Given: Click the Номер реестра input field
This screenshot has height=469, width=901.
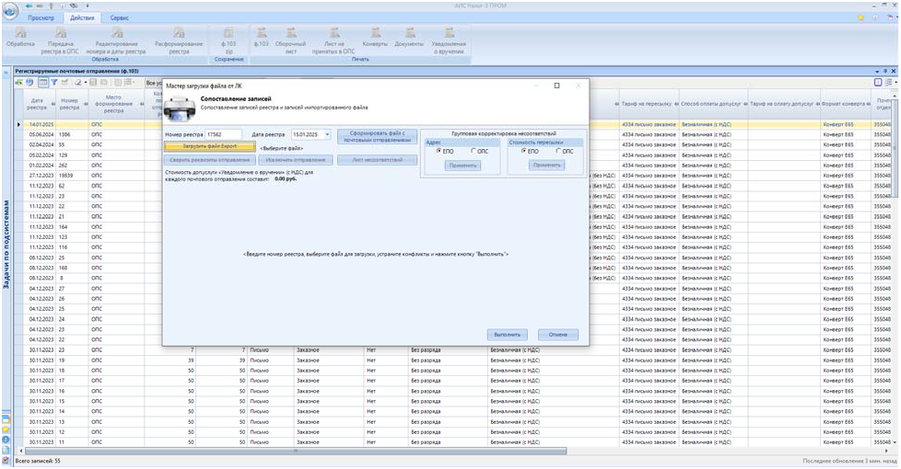Looking at the screenshot, I should pos(222,134).
